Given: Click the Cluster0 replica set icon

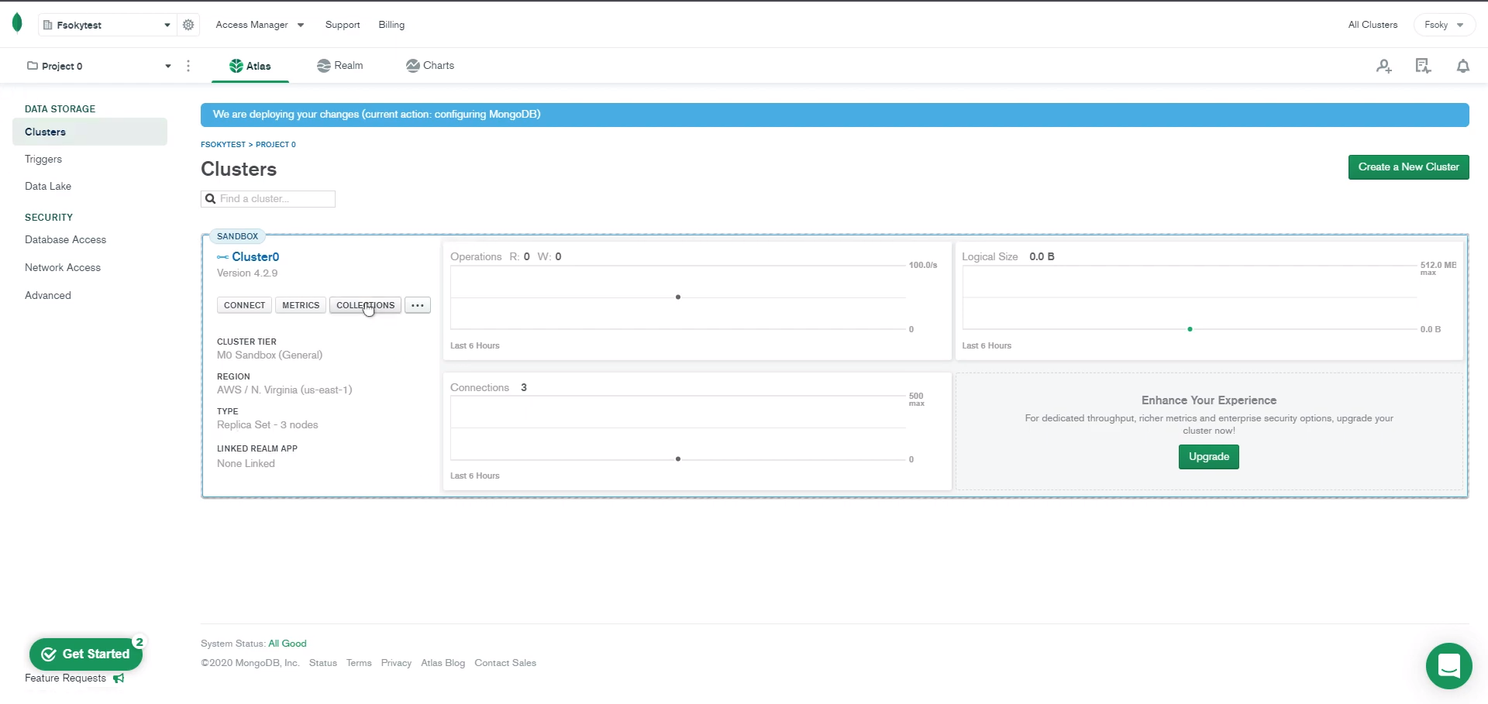Looking at the screenshot, I should [x=222, y=257].
